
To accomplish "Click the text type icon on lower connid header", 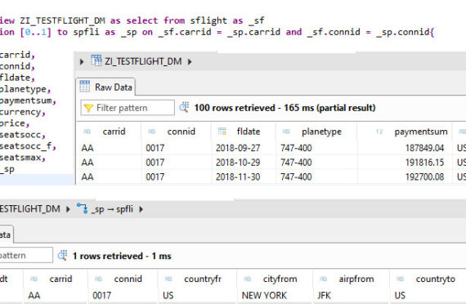I will [98, 279].
